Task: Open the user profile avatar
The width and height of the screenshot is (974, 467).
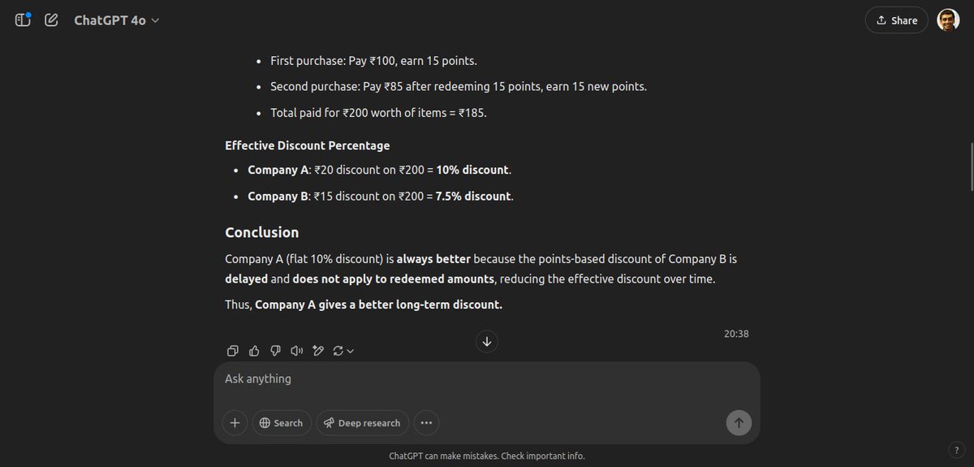Action: point(948,20)
